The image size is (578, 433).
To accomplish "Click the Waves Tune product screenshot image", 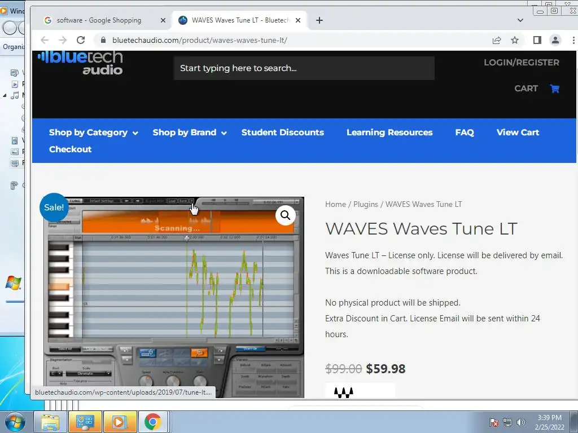I will pyautogui.click(x=174, y=297).
